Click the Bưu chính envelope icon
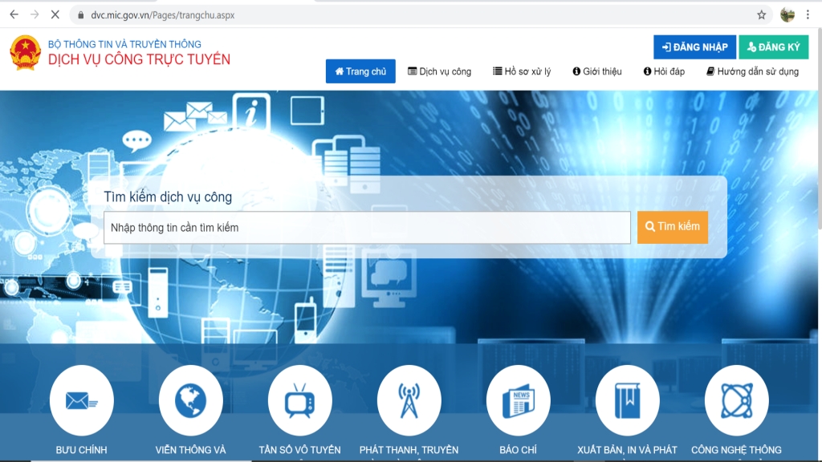Viewport: 822px width, 462px height. (x=81, y=399)
